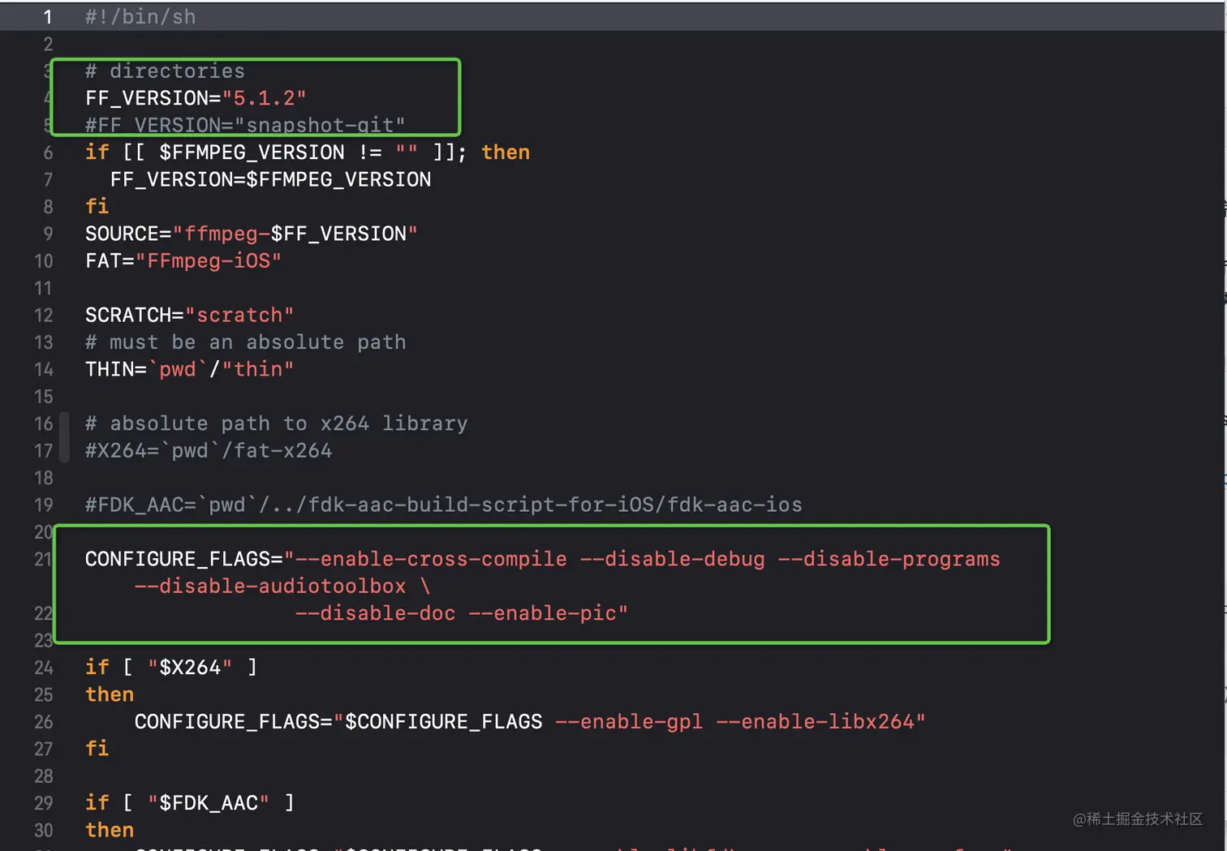Click the "then" keyword on line 25
Viewport: 1227px width, 851px height.
coord(110,694)
